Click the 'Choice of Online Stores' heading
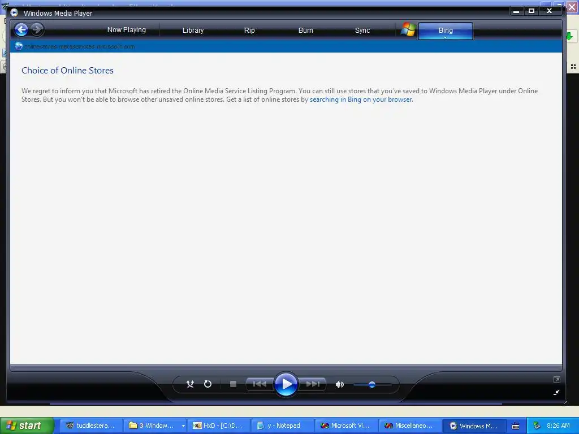Viewport: 579px width, 434px height. coord(67,71)
